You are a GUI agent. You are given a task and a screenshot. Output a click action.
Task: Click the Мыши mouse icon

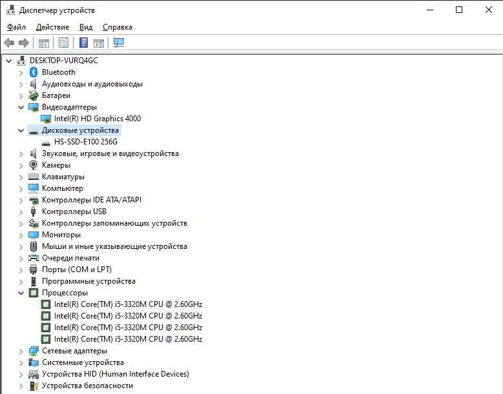[x=34, y=246]
